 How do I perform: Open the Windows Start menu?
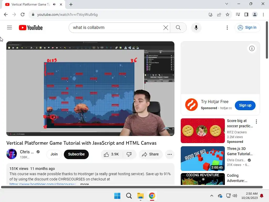pyautogui.click(x=117, y=196)
